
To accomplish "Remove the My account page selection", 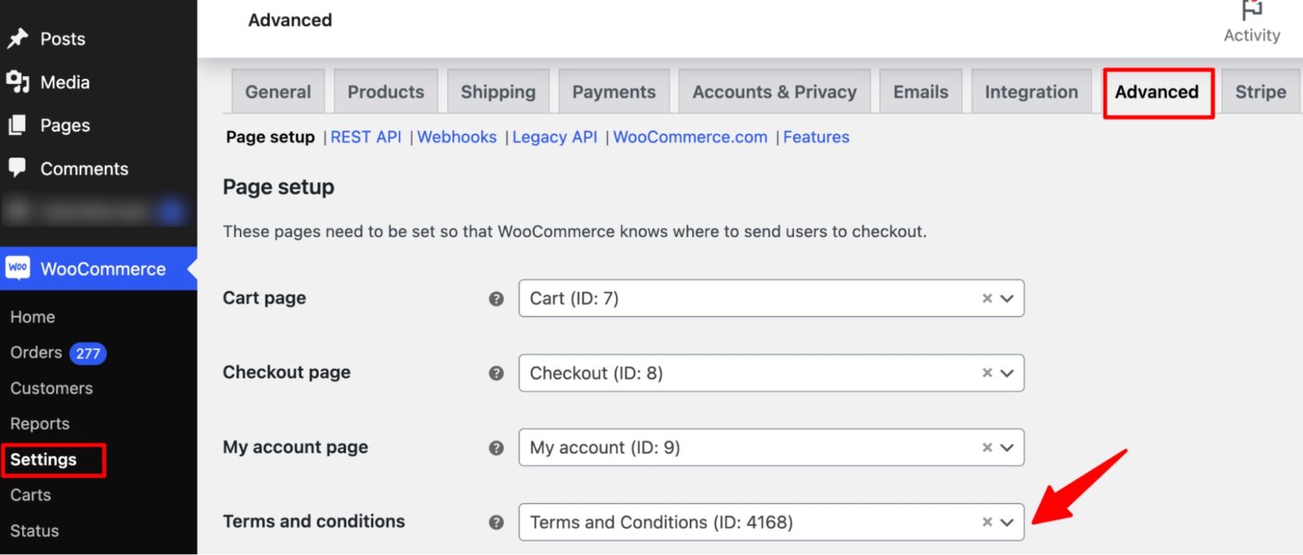I will point(987,447).
